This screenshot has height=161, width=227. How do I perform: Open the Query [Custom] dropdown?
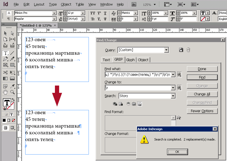click(166, 50)
